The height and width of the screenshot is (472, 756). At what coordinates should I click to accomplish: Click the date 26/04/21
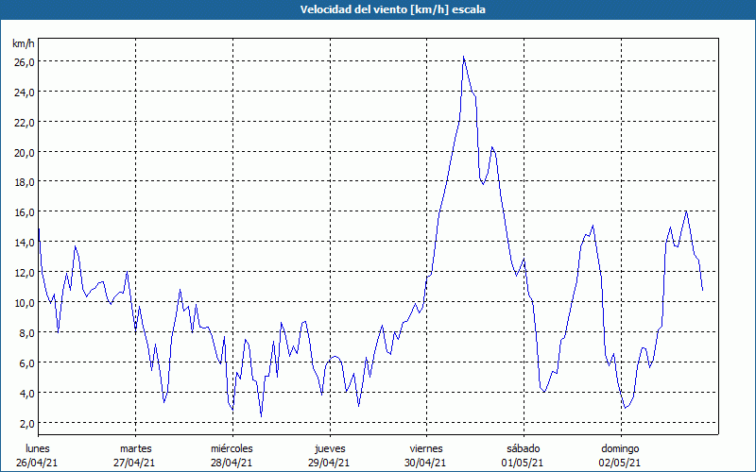[x=37, y=463]
